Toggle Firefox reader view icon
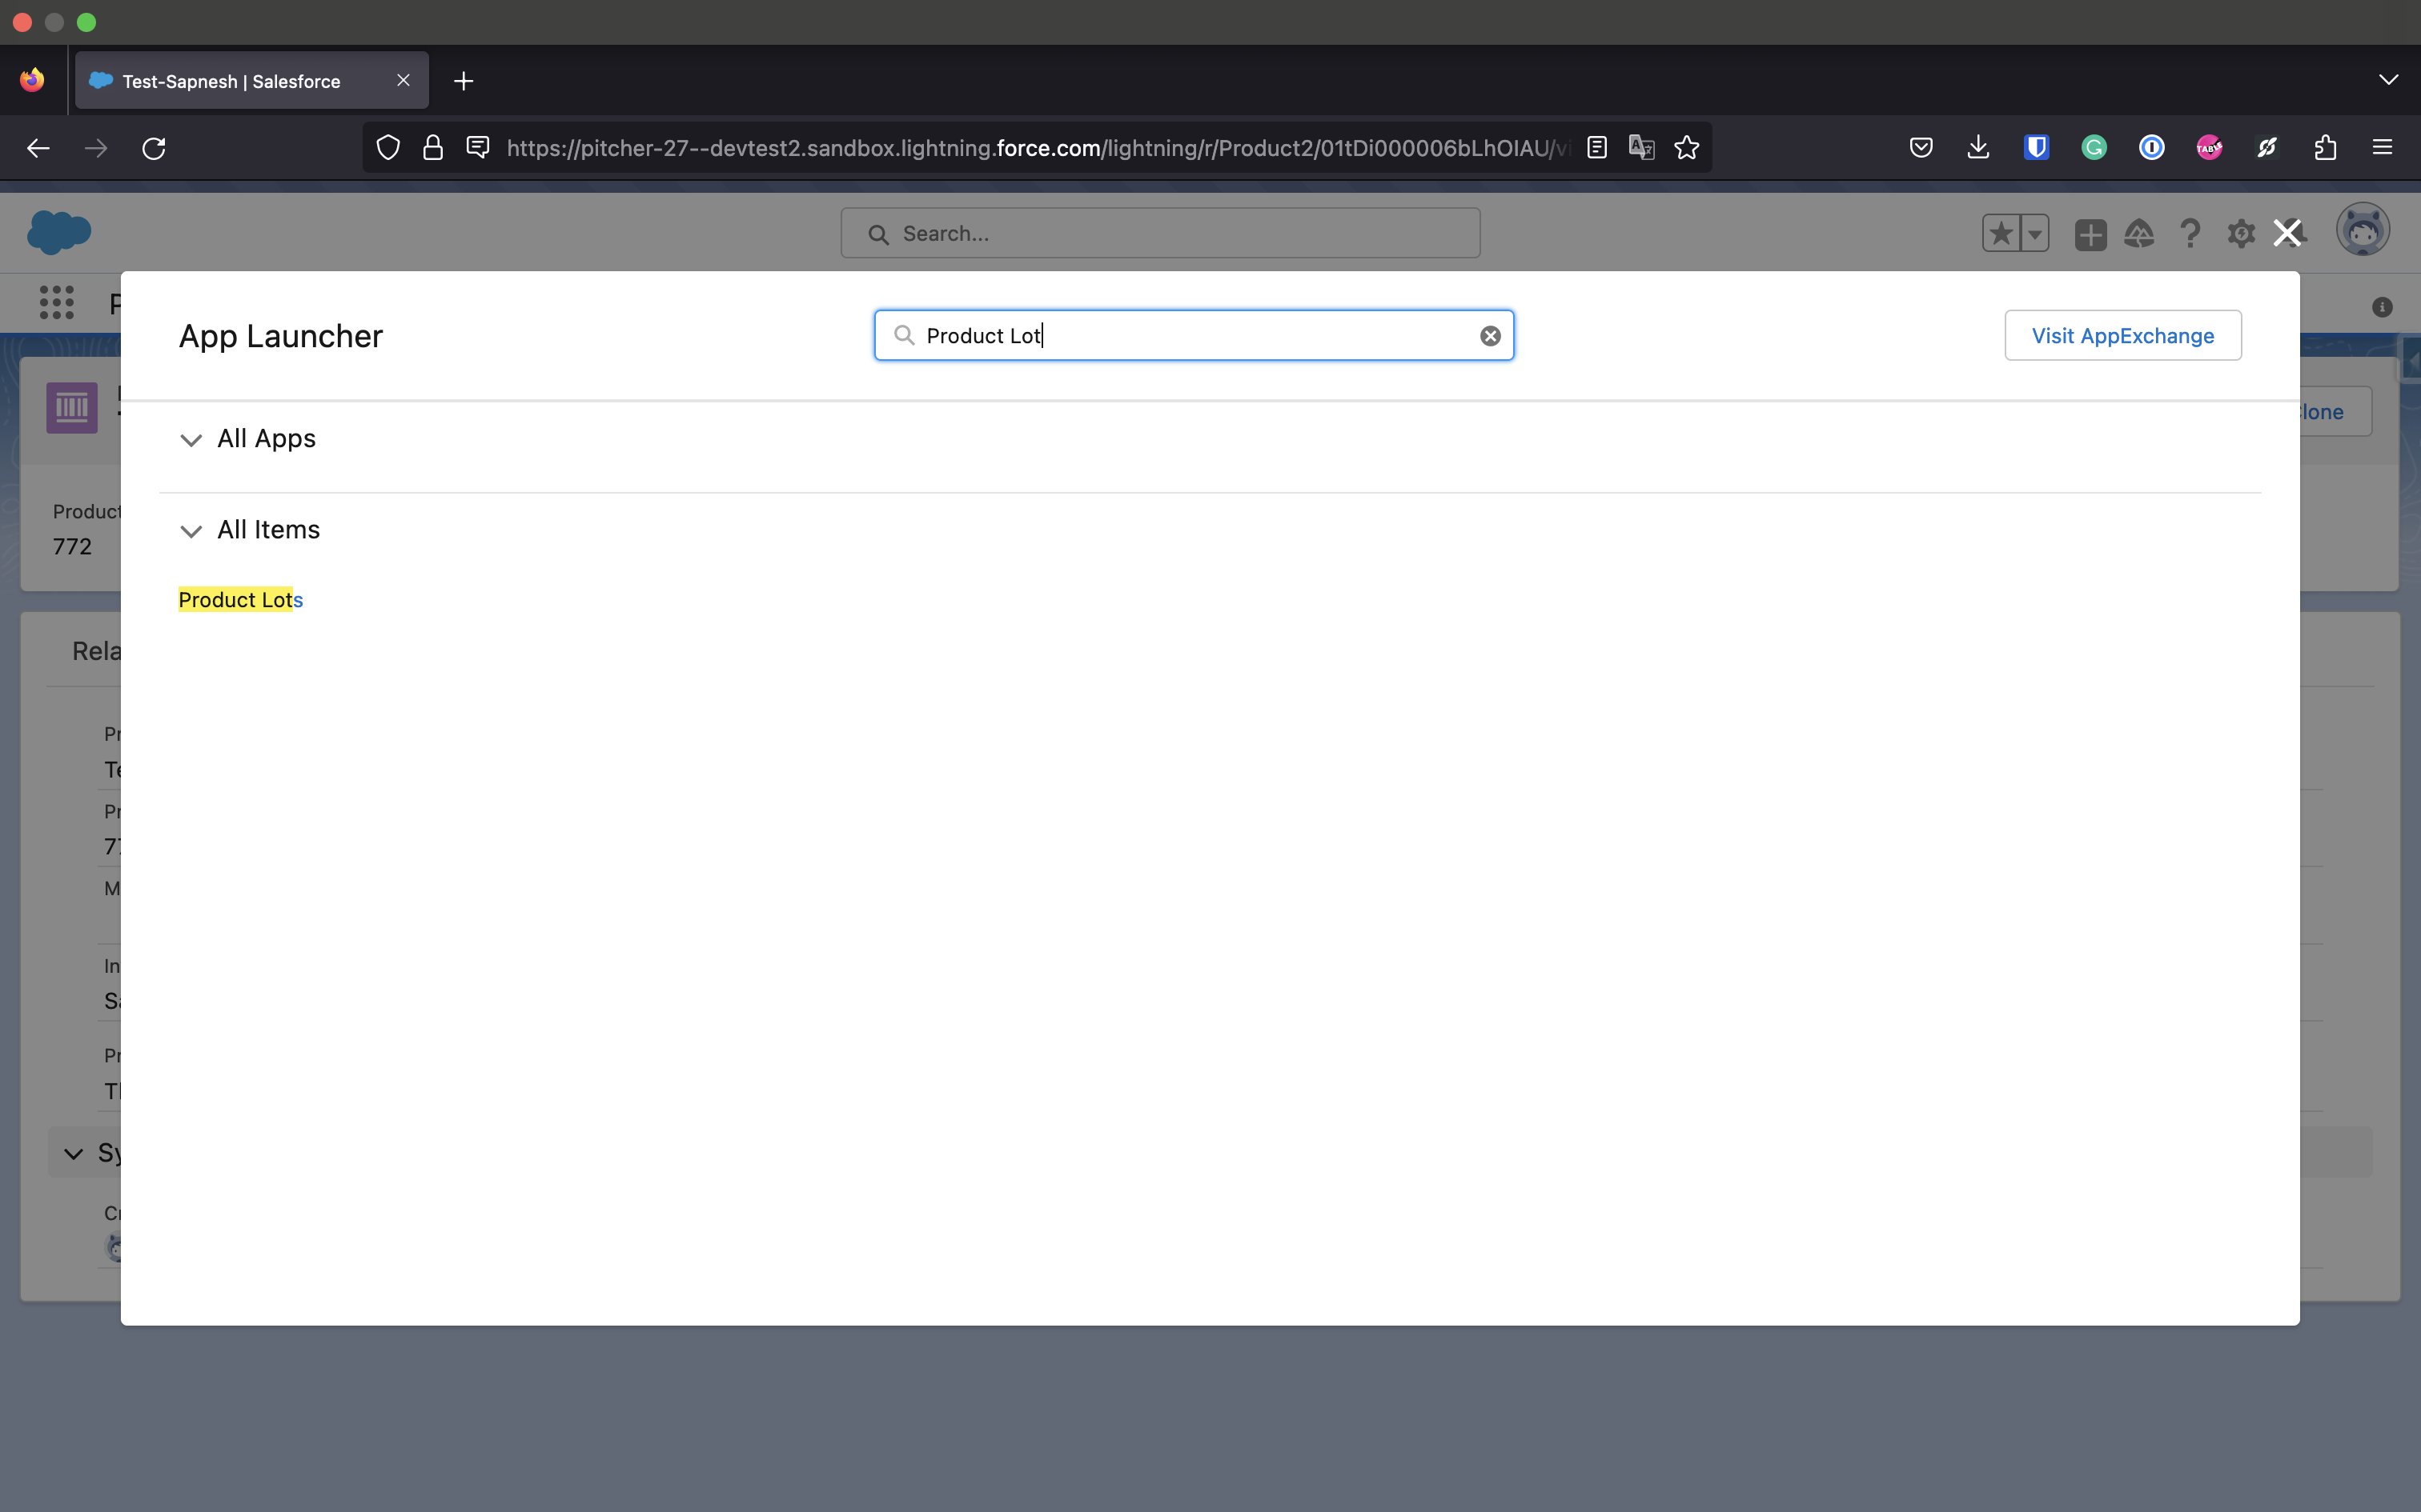The height and width of the screenshot is (1512, 2421). coord(1596,148)
